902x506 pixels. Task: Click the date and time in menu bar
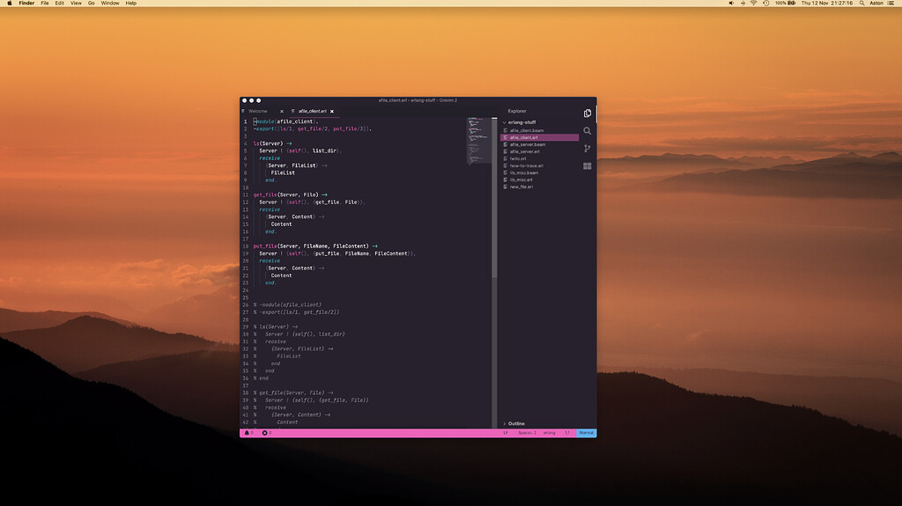pos(826,4)
